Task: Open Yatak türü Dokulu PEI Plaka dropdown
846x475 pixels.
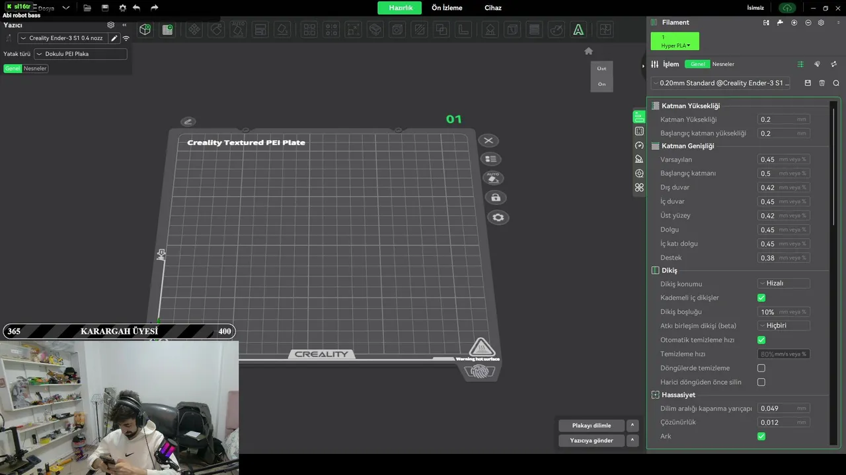Action: click(x=80, y=54)
